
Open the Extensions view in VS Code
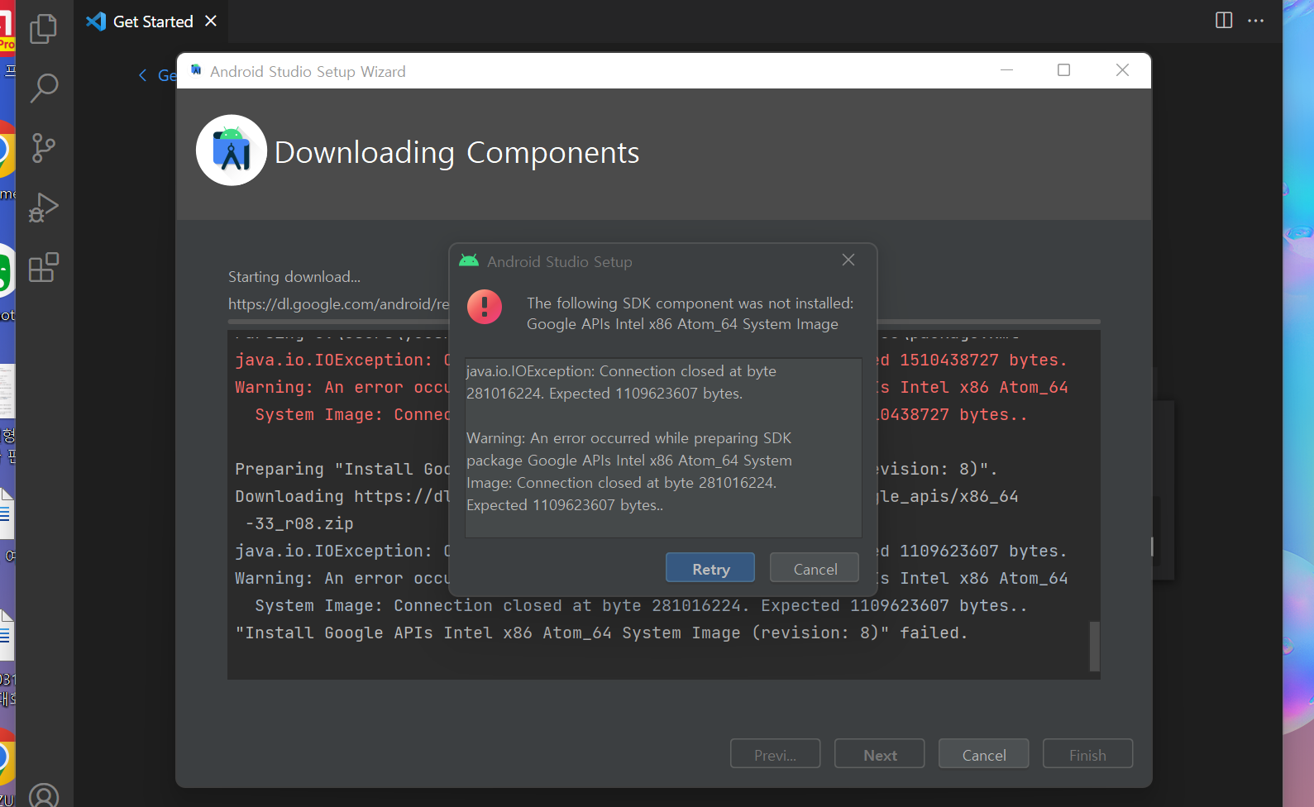point(44,267)
